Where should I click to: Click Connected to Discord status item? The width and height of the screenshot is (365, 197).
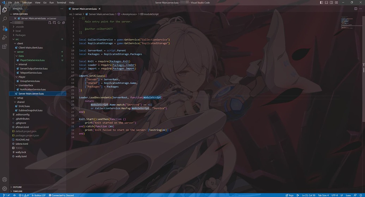[61, 195]
